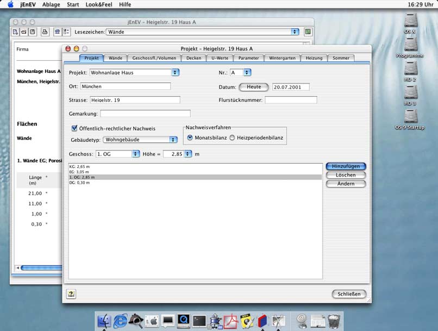This screenshot has width=438, height=331.
Task: Select the Monatsbilanz radio button
Action: [x=190, y=138]
